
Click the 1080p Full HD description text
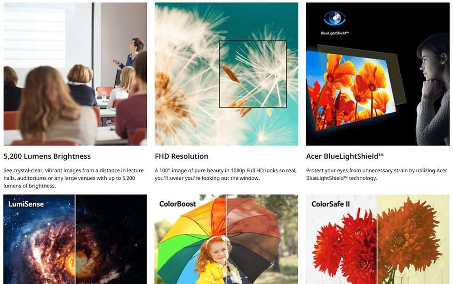[x=226, y=175]
